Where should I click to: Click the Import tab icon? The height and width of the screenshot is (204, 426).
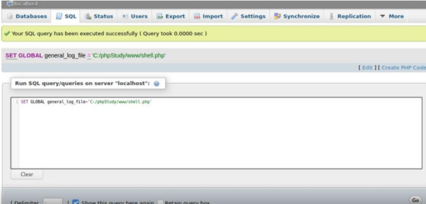pyautogui.click(x=197, y=17)
